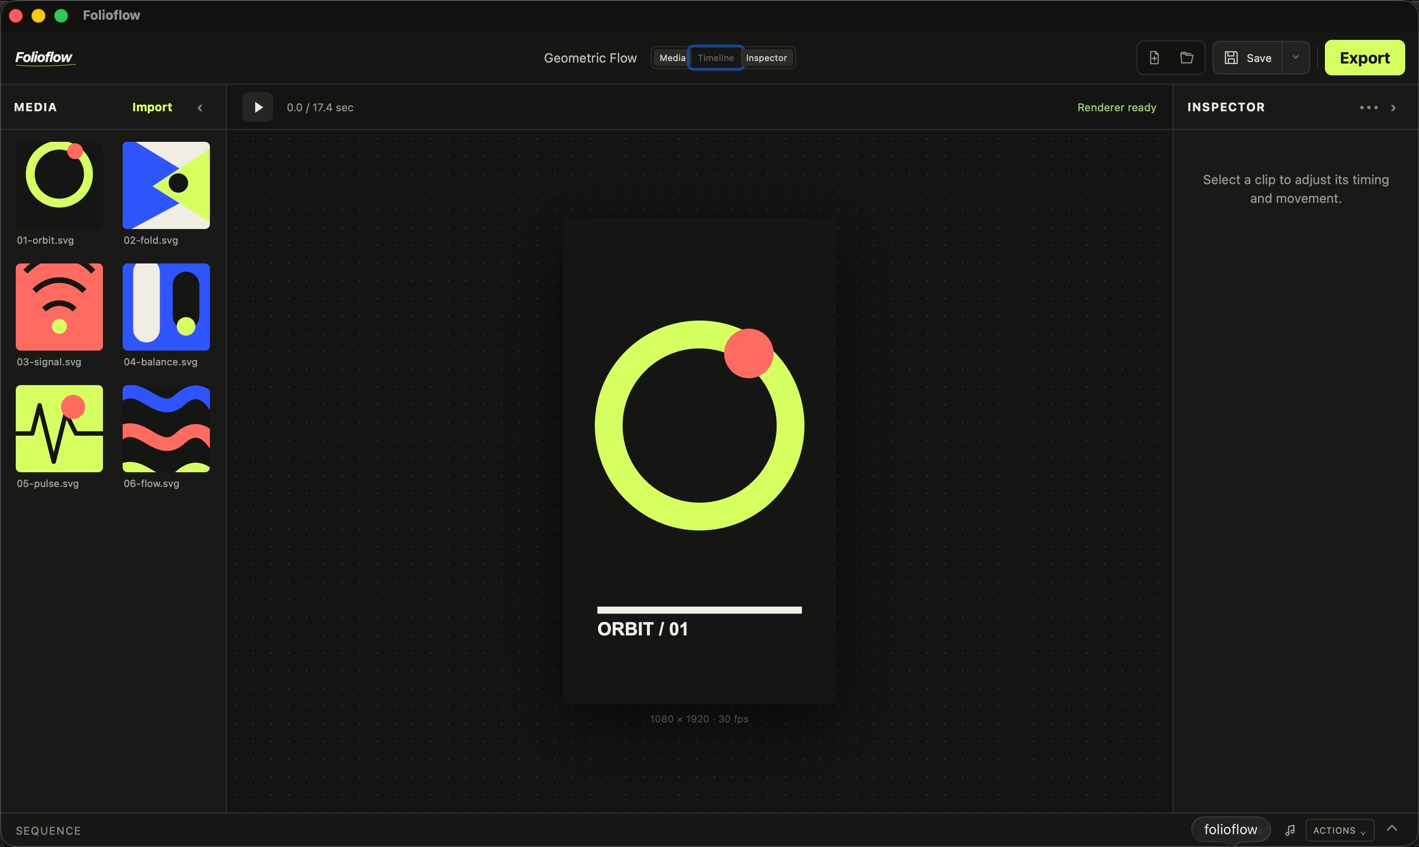Save the project with the Save button
This screenshot has height=847, width=1419.
point(1248,58)
